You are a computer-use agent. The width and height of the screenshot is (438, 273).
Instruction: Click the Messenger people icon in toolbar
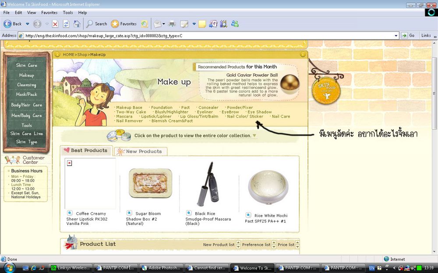[x=235, y=24]
